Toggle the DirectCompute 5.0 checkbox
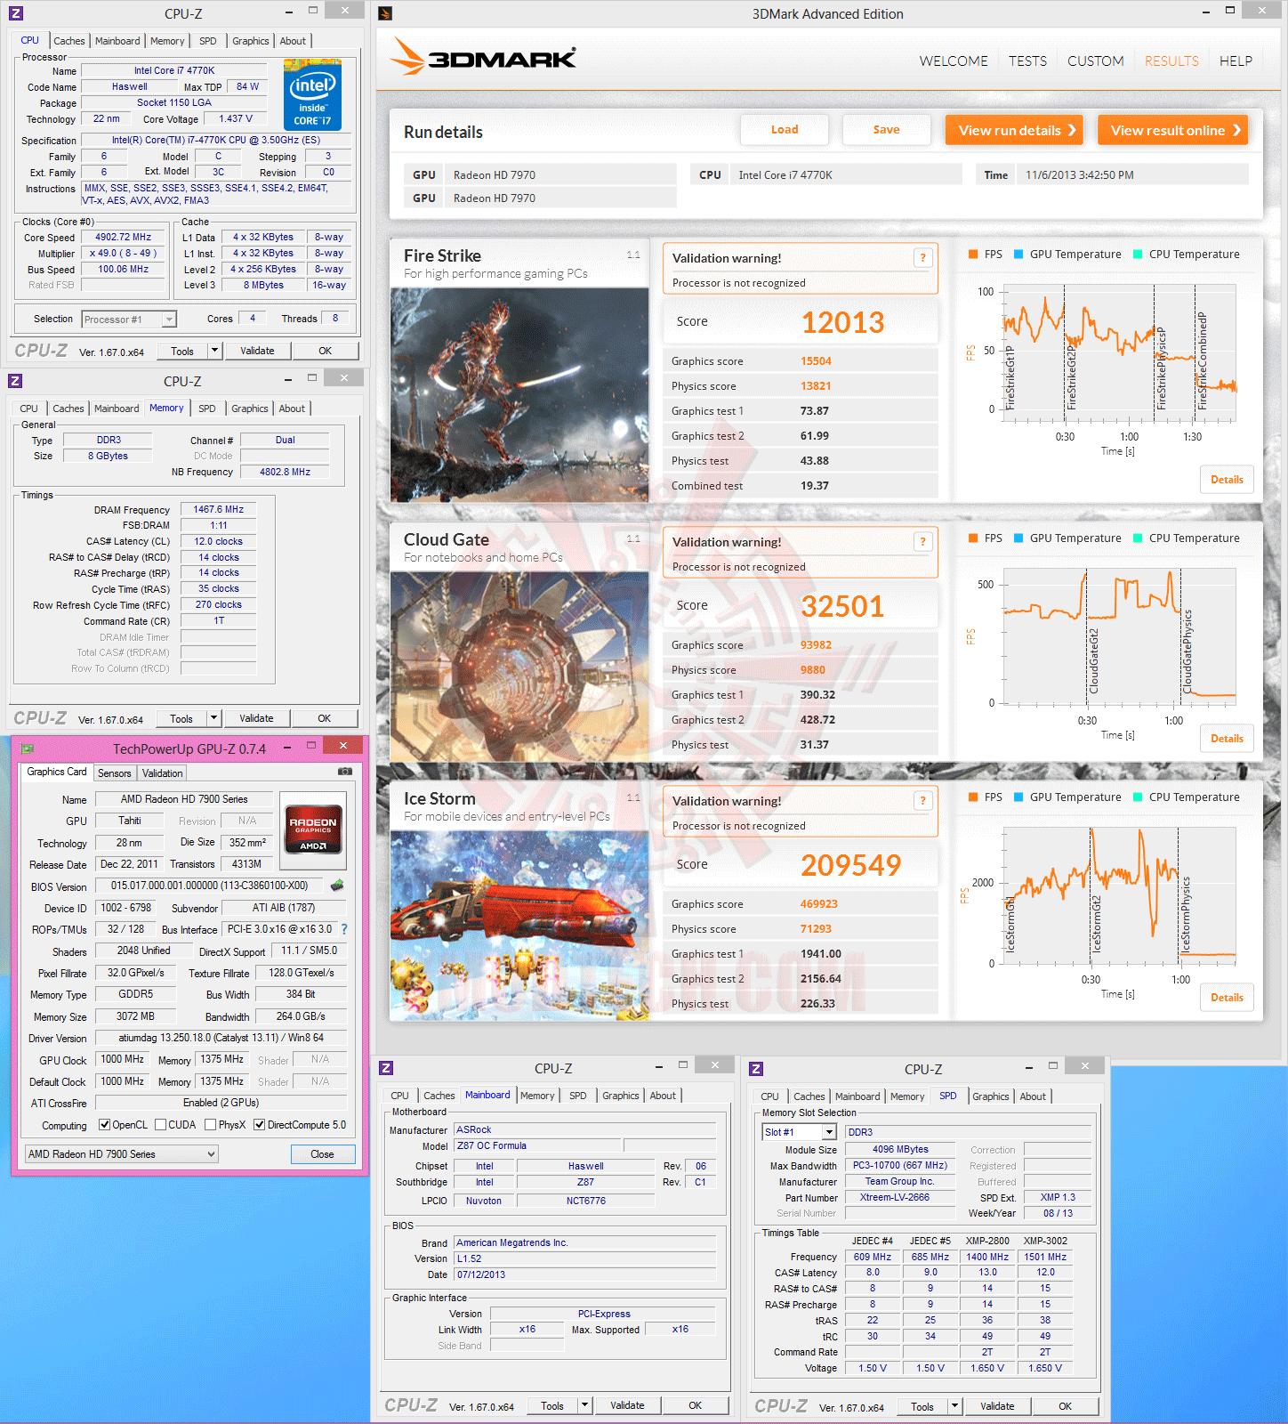Screen dimensions: 1288x1424 pyautogui.click(x=259, y=1125)
